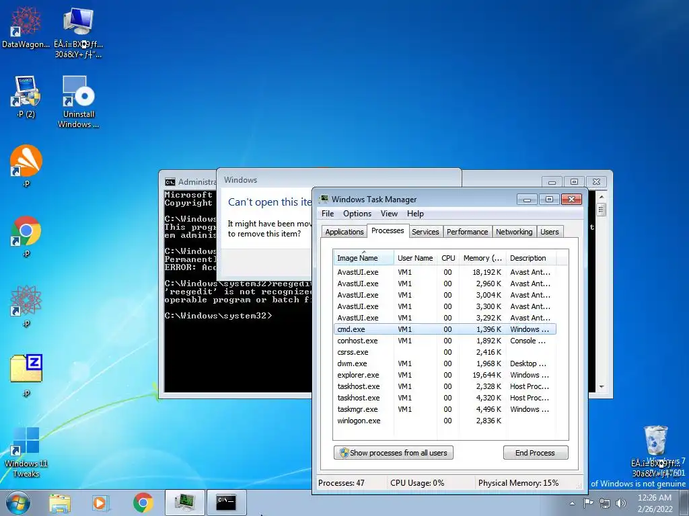This screenshot has height=516, width=689.
Task: Click the End Process button
Action: point(535,453)
